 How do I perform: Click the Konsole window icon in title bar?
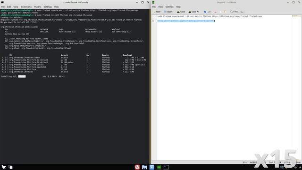2,2
